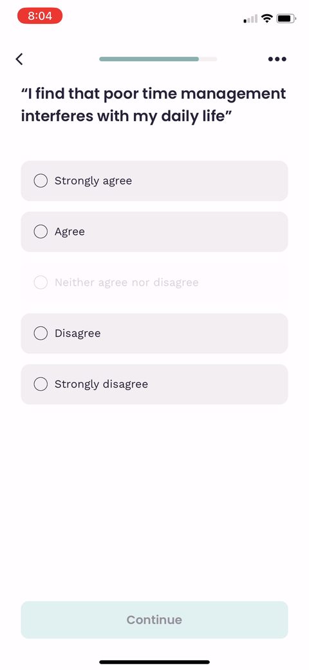Select the Strongly agree radio button
309x670 pixels.
pyautogui.click(x=41, y=181)
